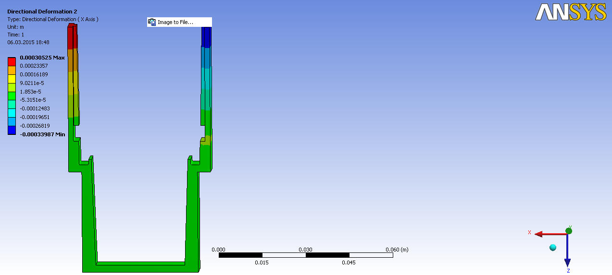The width and height of the screenshot is (612, 275).
Task: Select the yellow legend band at 0.00016189
Action: pyautogui.click(x=12, y=79)
